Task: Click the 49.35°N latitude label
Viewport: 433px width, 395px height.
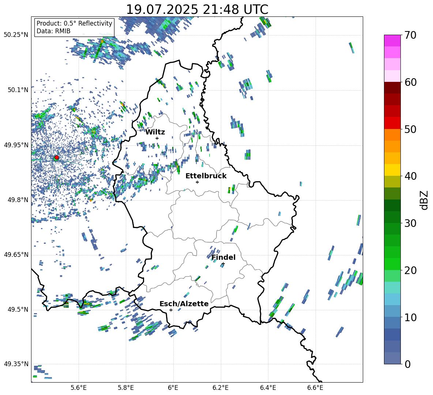Action: (16, 364)
